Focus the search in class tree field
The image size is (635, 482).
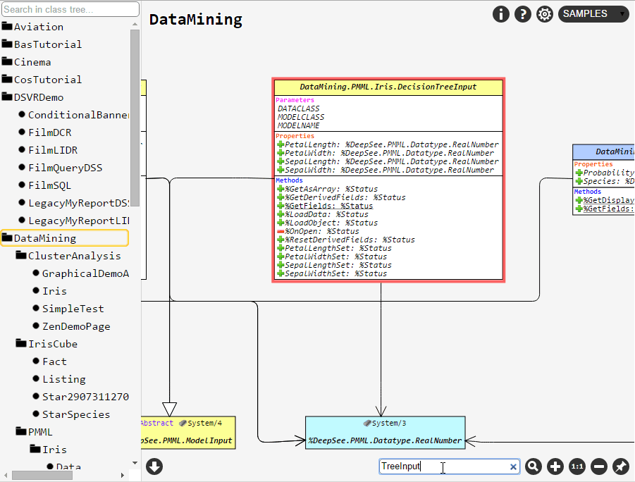[x=70, y=9]
